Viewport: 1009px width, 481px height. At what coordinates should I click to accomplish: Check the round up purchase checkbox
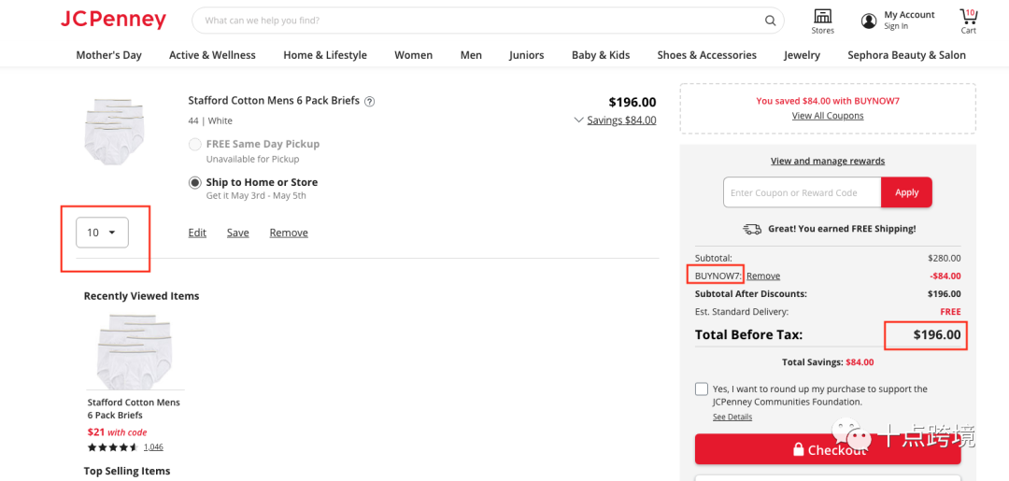pyautogui.click(x=702, y=389)
